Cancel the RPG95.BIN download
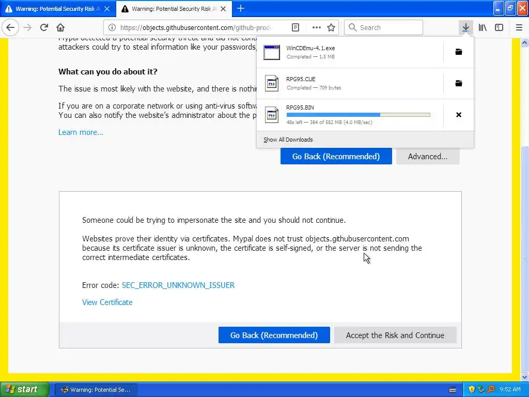 coord(459,115)
